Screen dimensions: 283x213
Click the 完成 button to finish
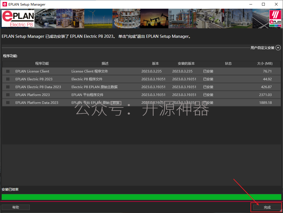tap(267, 207)
